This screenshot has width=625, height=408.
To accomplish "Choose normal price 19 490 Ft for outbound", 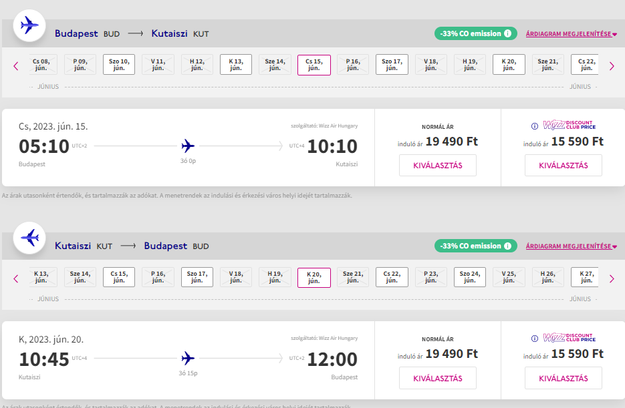I will pyautogui.click(x=437, y=166).
